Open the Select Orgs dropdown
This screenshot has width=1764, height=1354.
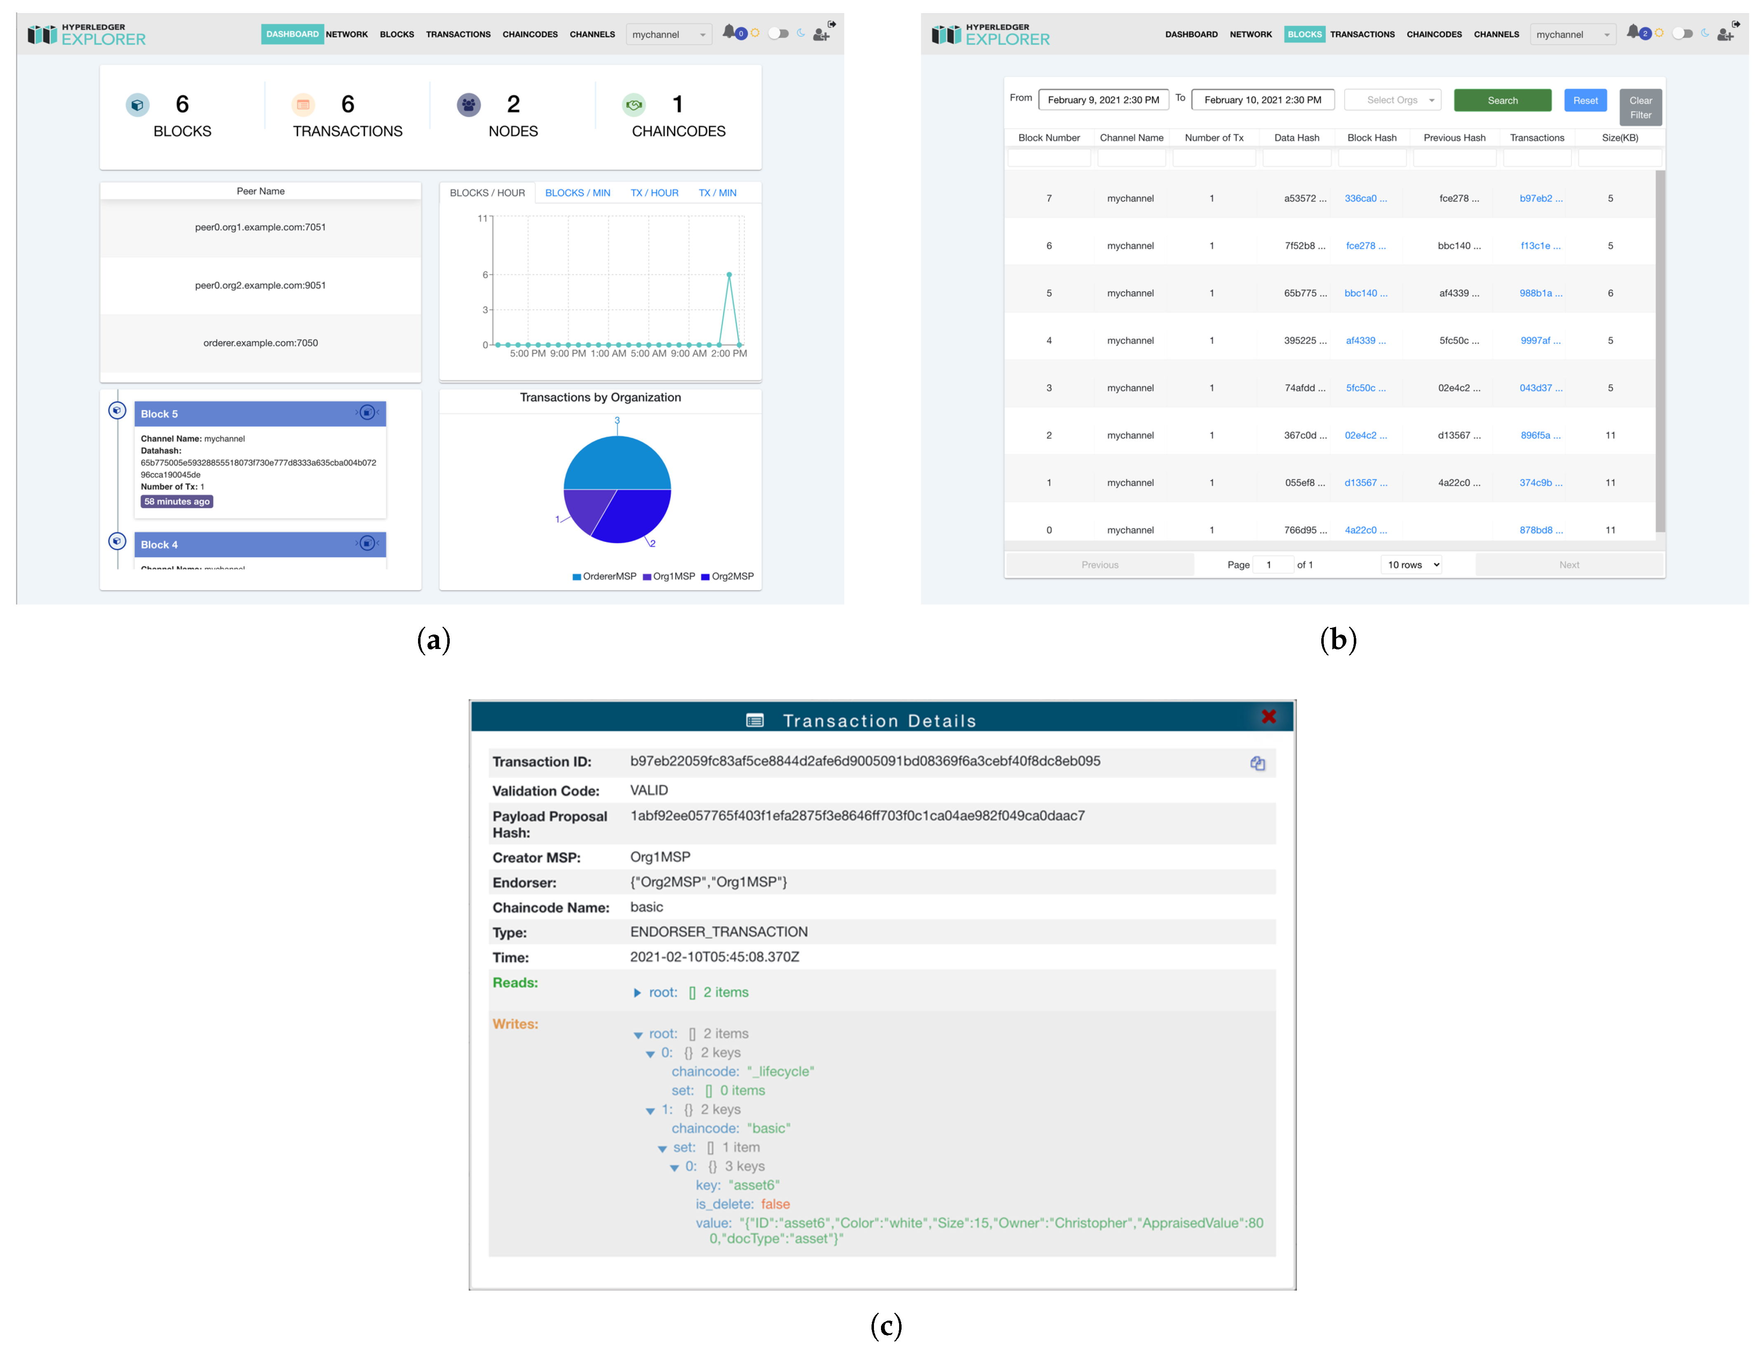1392,100
